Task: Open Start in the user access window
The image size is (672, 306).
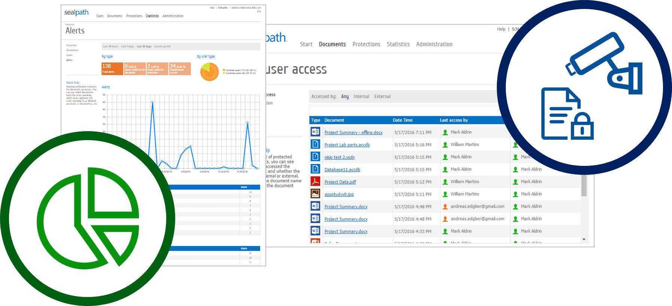Action: coord(306,44)
